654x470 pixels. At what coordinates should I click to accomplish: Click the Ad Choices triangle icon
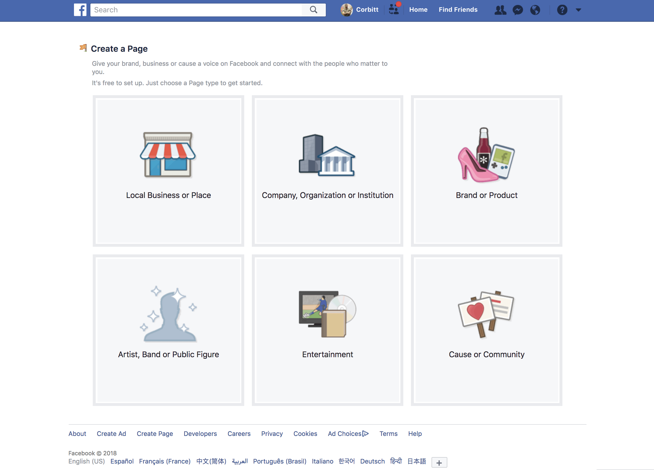click(x=365, y=434)
